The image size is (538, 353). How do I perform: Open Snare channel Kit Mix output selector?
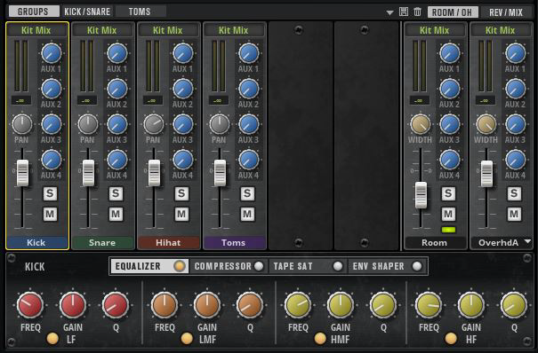pyautogui.click(x=102, y=30)
